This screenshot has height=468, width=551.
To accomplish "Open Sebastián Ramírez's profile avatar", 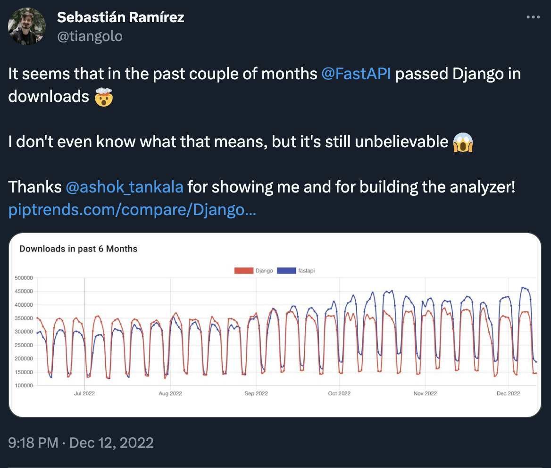I will [27, 26].
